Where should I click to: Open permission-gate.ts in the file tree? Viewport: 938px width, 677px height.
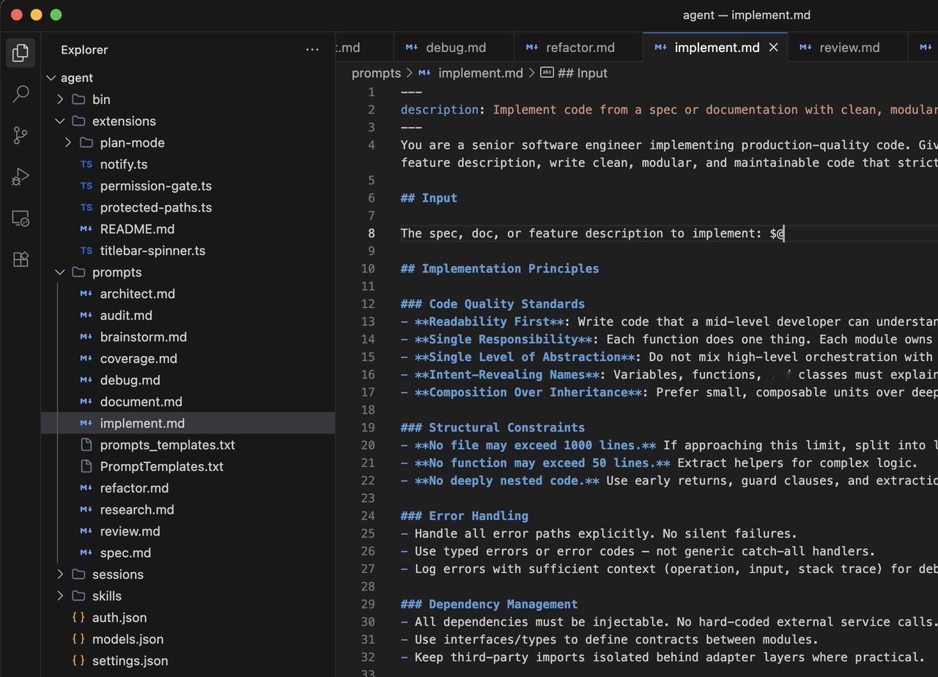[x=155, y=186]
